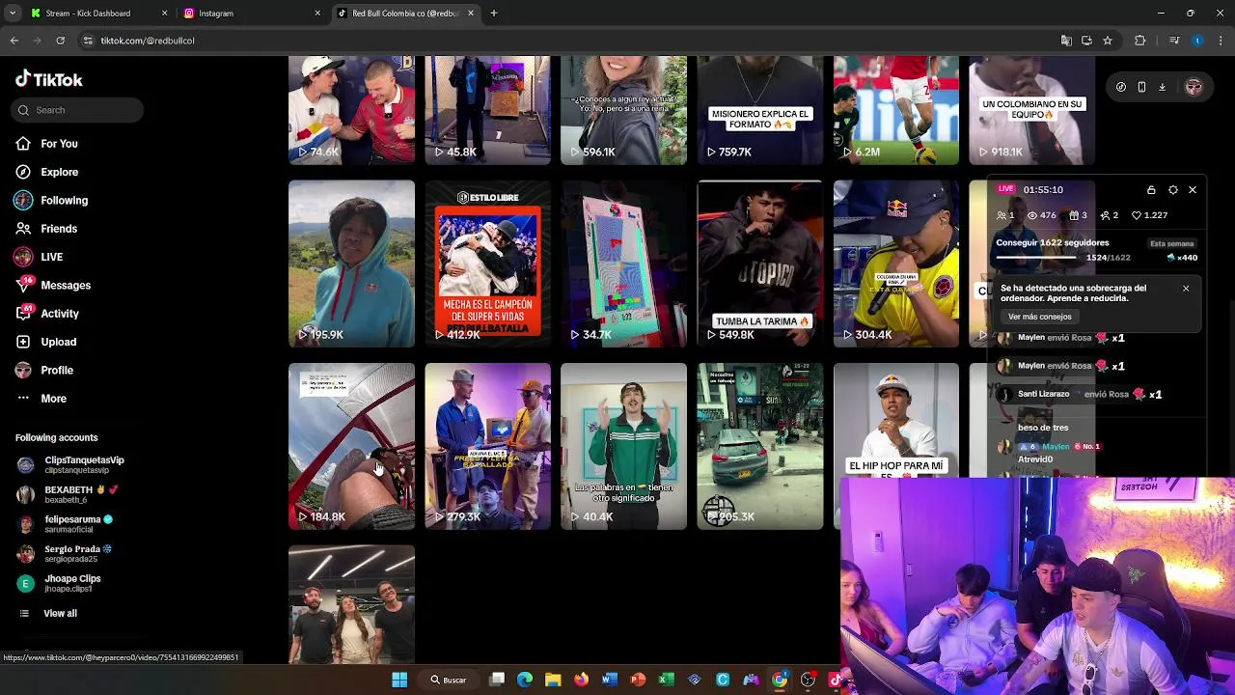Open the felipesaruma account
Image resolution: width=1235 pixels, height=695 pixels.
pyautogui.click(x=65, y=524)
